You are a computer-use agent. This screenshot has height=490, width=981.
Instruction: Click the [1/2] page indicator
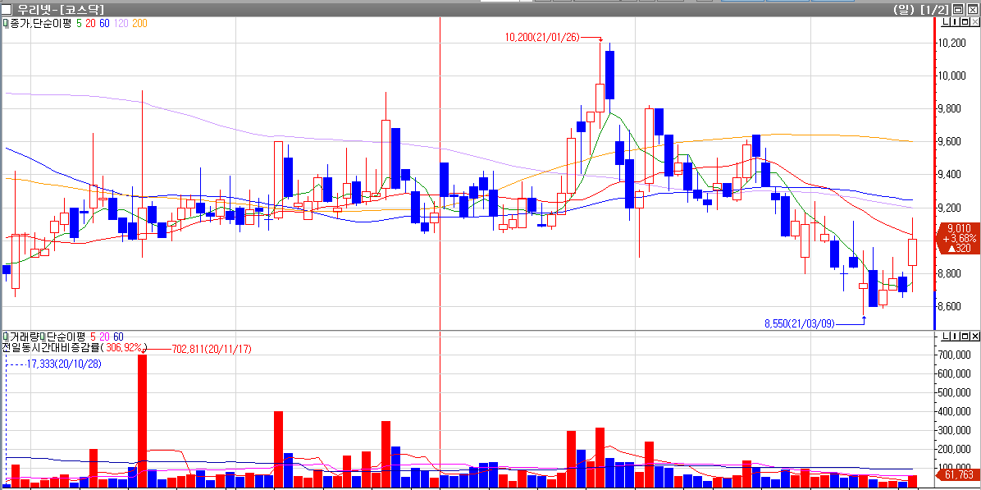click(x=935, y=9)
